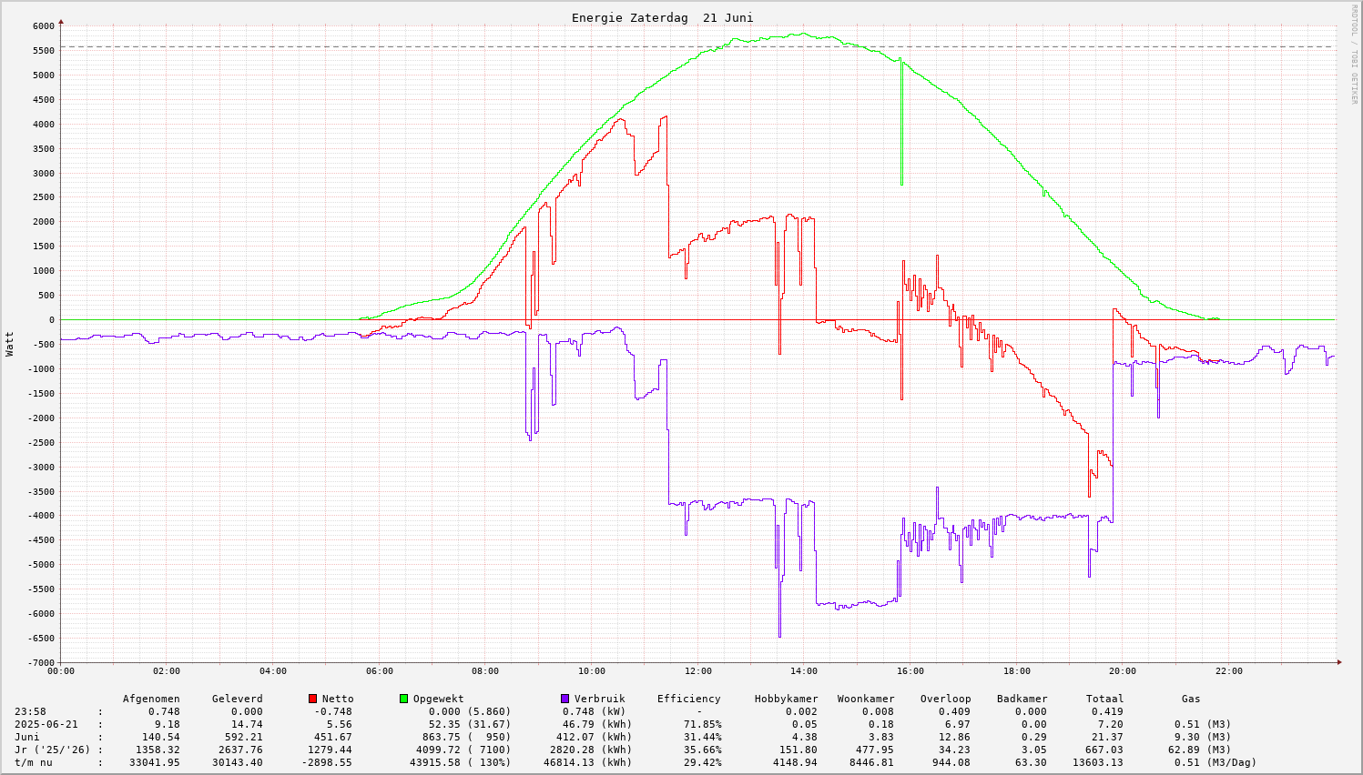The height and width of the screenshot is (775, 1363).
Task: Click the Efficiency column header
Action: click(688, 699)
